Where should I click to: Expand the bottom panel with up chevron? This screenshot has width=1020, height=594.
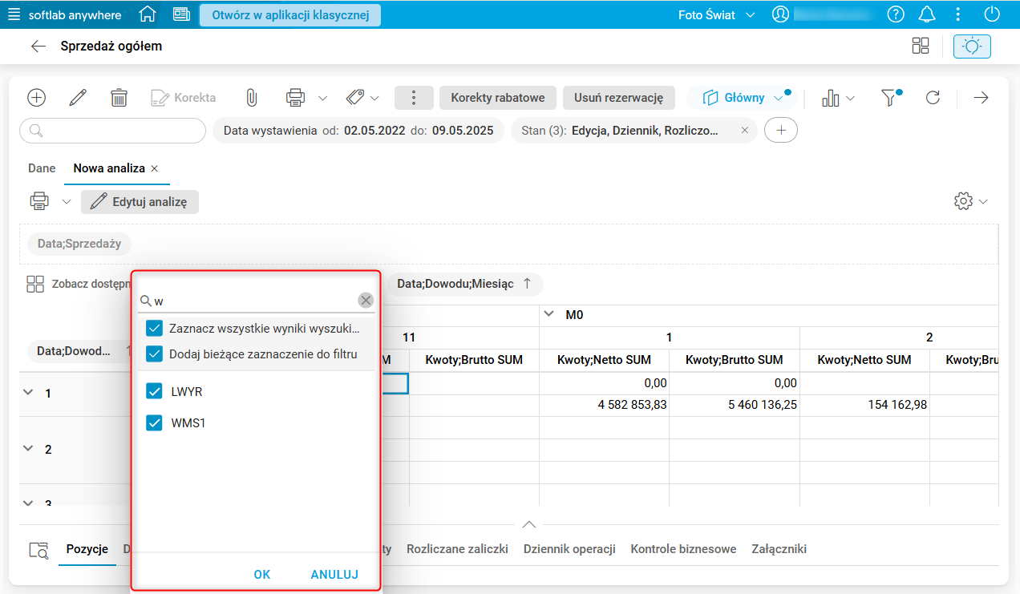pos(528,524)
